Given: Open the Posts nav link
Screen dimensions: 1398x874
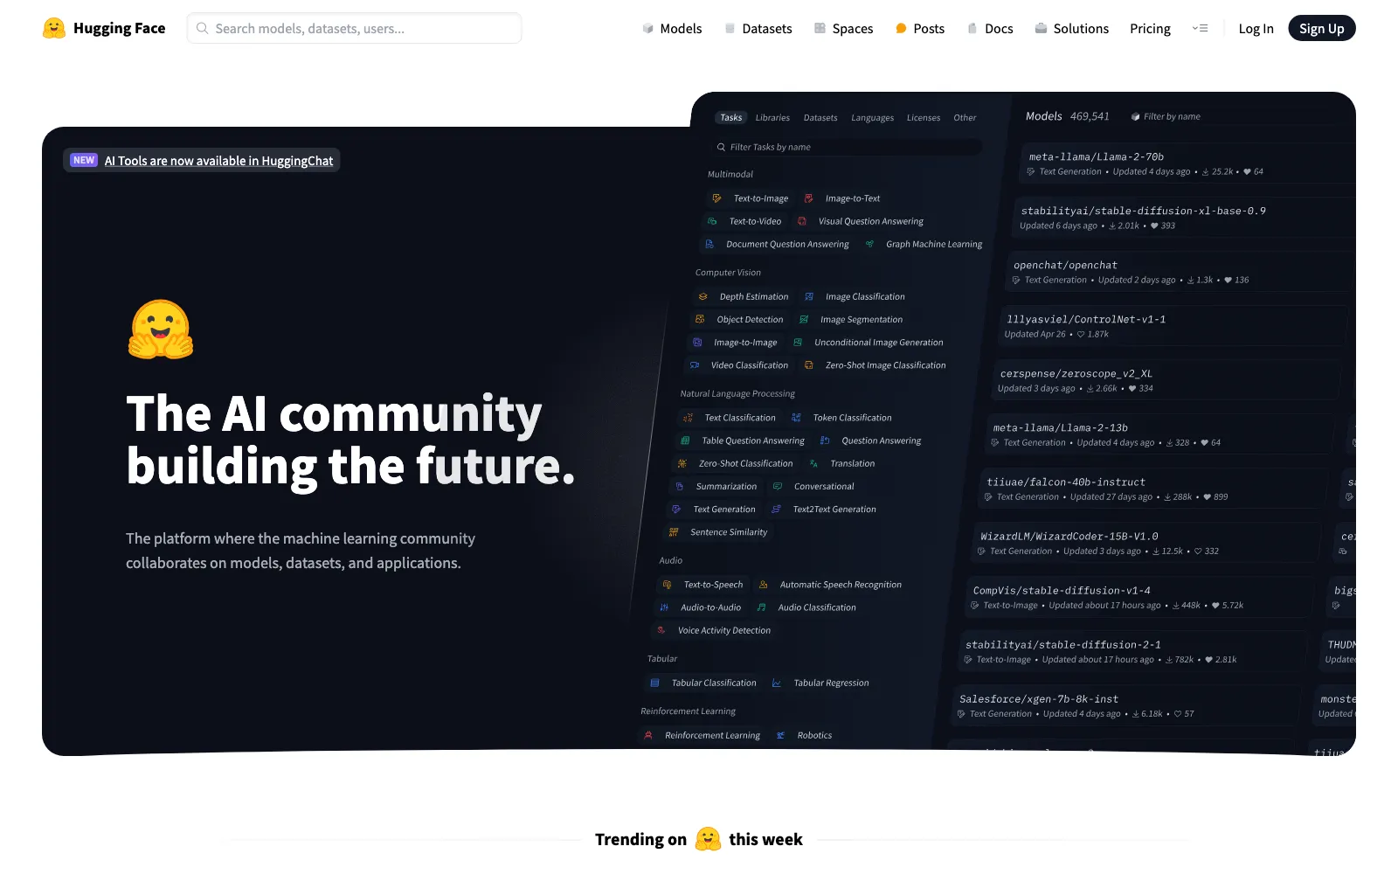Looking at the screenshot, I should (x=920, y=28).
